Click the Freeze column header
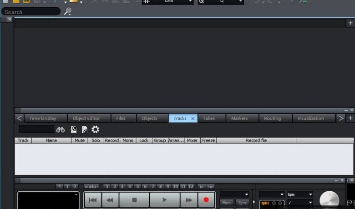The image size is (355, 209). click(208, 140)
